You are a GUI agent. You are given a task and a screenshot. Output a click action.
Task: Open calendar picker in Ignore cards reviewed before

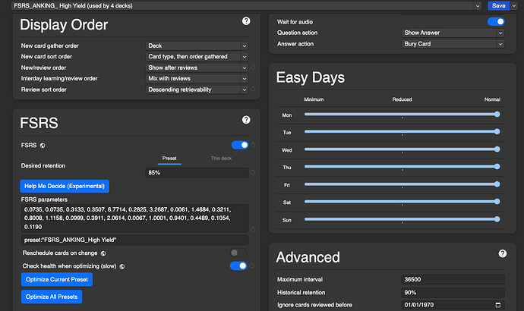pos(497,305)
